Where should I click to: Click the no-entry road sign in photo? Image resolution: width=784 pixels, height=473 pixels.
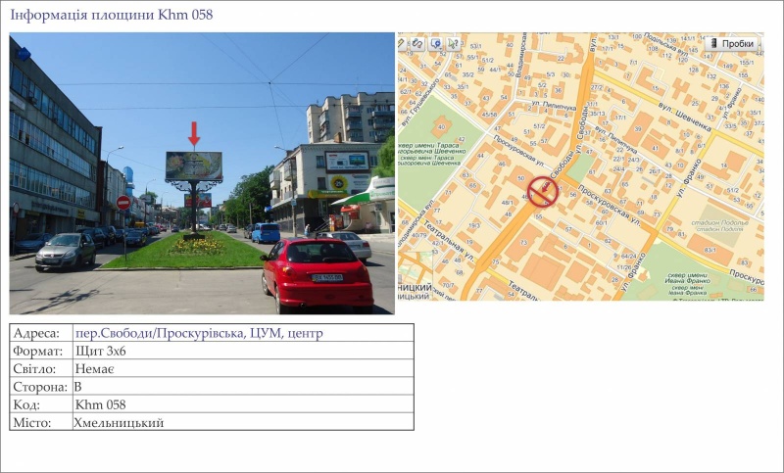(x=123, y=203)
